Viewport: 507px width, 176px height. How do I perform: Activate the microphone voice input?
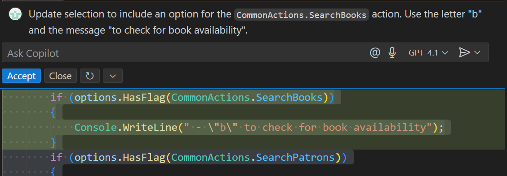click(392, 52)
